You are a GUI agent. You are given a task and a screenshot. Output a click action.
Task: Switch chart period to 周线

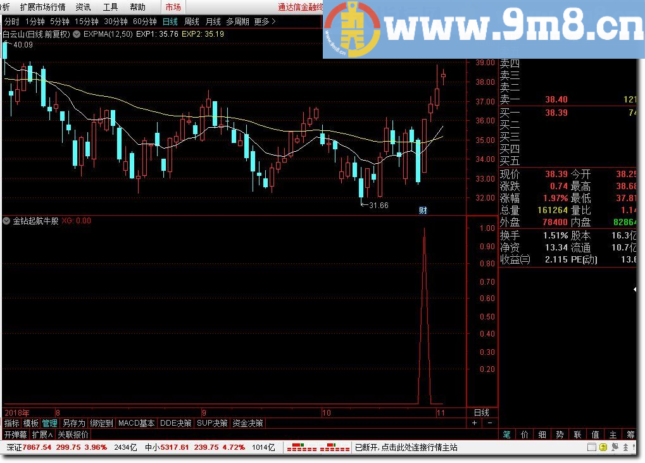click(x=191, y=22)
